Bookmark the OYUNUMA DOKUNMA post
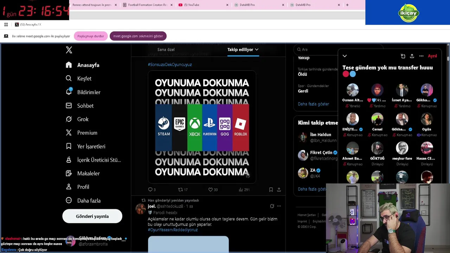The height and width of the screenshot is (253, 450). (271, 189)
